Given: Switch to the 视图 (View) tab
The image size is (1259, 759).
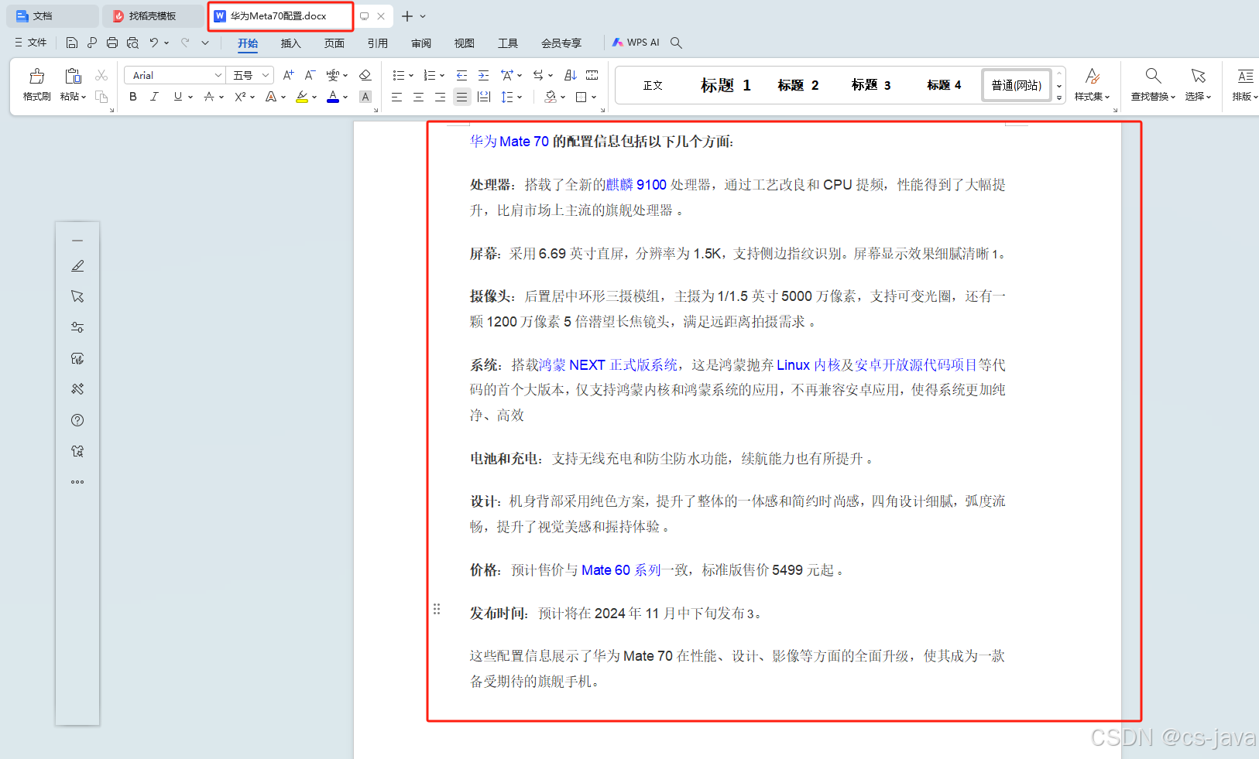Looking at the screenshot, I should coord(465,43).
